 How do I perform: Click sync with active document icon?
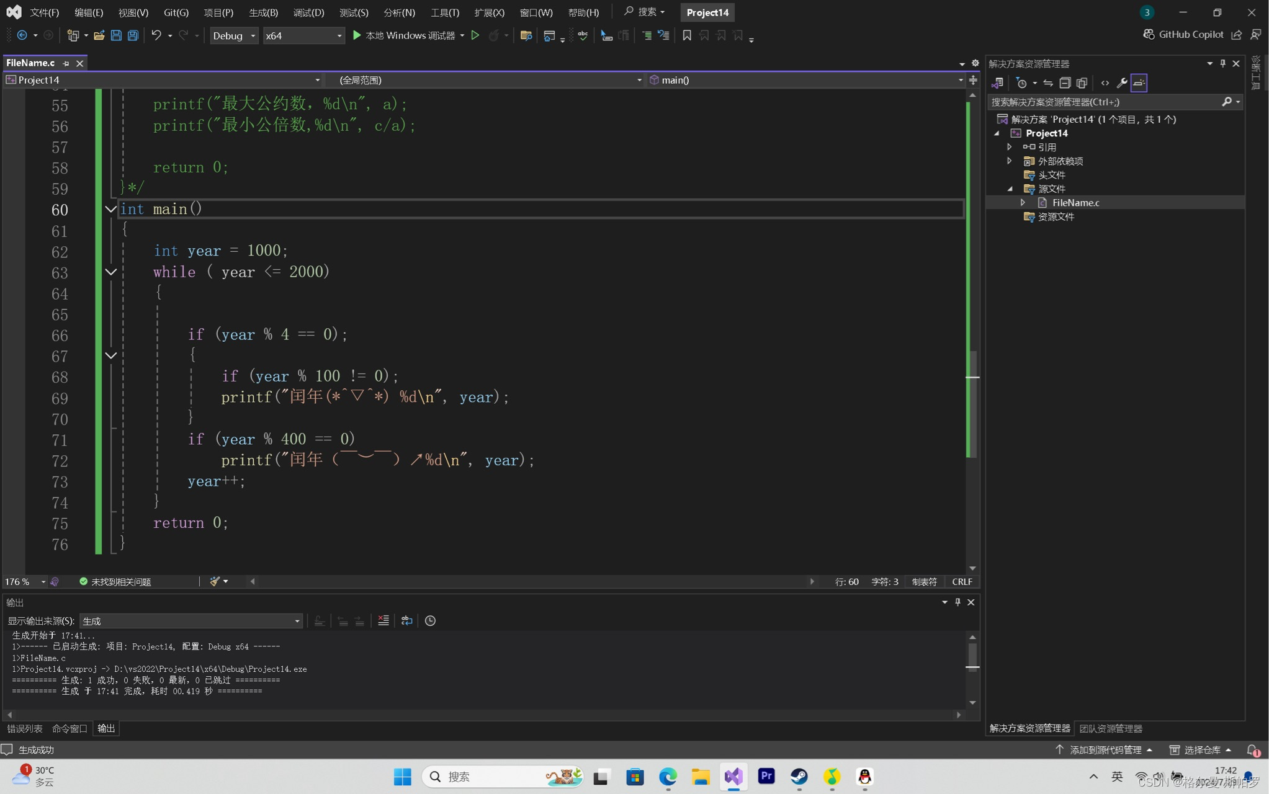click(x=1048, y=83)
